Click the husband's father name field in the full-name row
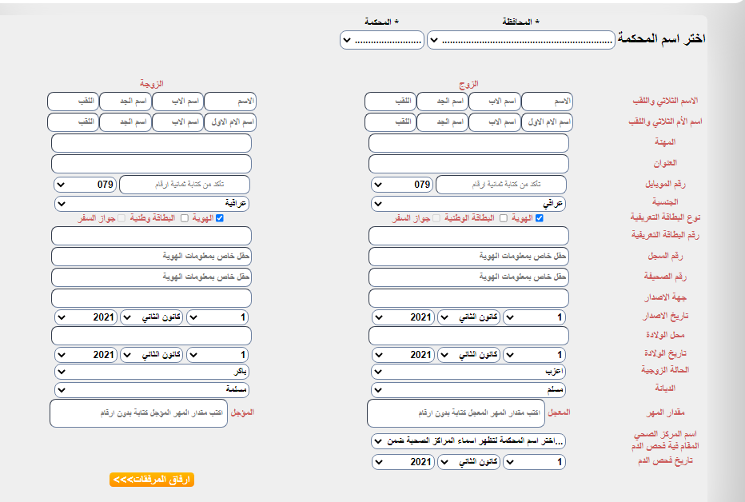This screenshot has width=745, height=502. [495, 102]
